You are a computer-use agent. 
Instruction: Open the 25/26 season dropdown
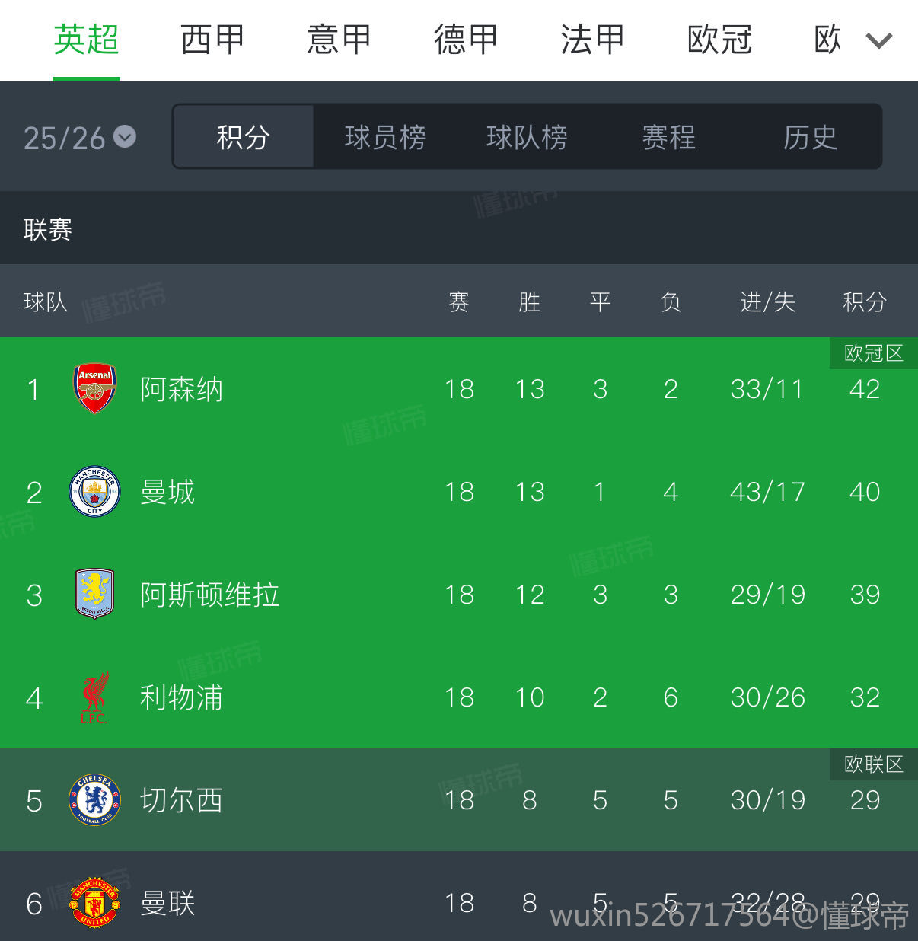click(x=79, y=138)
